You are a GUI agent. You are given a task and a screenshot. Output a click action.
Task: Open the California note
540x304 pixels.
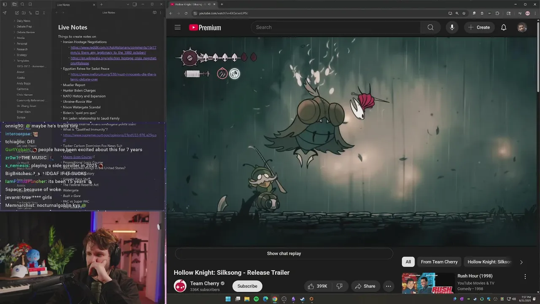click(23, 89)
